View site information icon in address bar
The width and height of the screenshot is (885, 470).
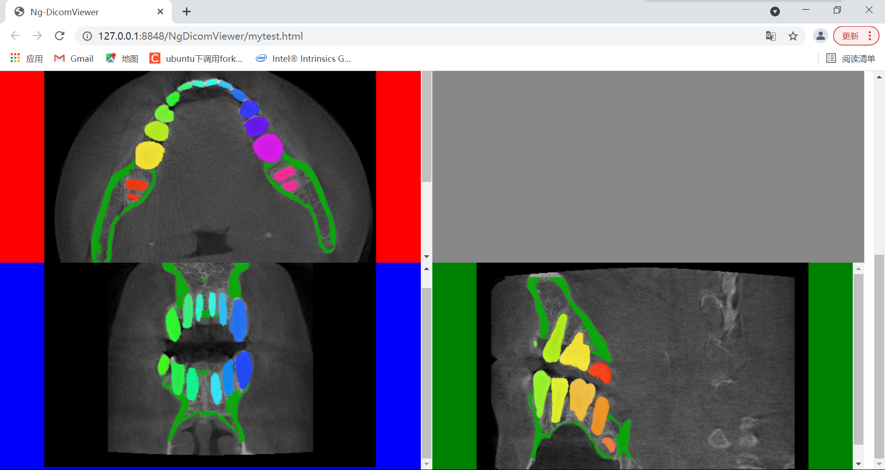[87, 36]
